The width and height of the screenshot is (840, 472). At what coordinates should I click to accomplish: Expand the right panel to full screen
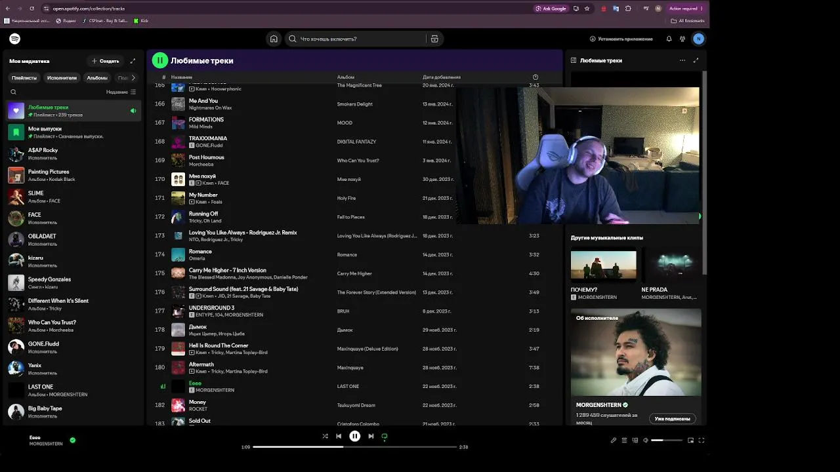tap(696, 60)
